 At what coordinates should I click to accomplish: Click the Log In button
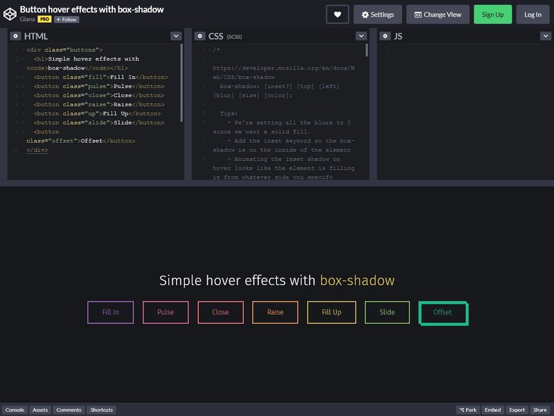[x=533, y=14]
